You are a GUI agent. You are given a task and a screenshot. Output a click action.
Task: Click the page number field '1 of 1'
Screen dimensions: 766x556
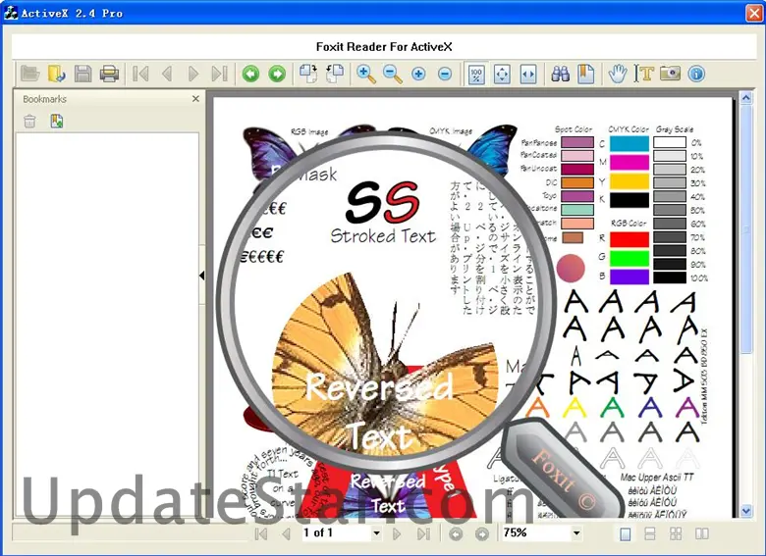337,533
